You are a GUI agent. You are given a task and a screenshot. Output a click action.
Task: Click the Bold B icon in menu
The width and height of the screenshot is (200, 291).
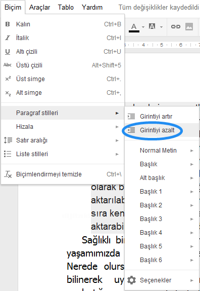tap(8, 24)
